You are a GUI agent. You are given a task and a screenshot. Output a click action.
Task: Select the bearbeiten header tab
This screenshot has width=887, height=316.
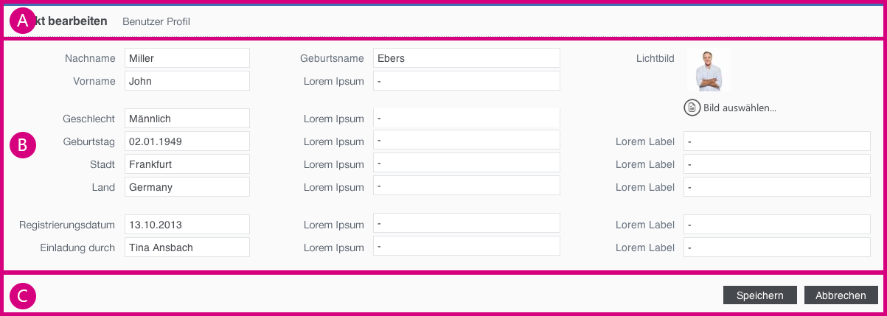click(x=72, y=21)
